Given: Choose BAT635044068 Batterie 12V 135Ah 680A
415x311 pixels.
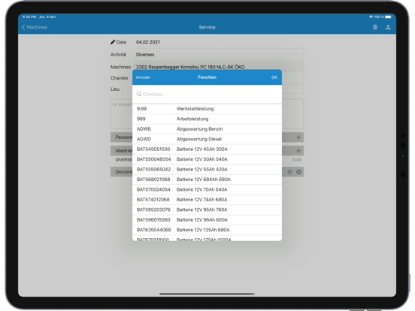Looking at the screenshot, I should pos(207,230).
